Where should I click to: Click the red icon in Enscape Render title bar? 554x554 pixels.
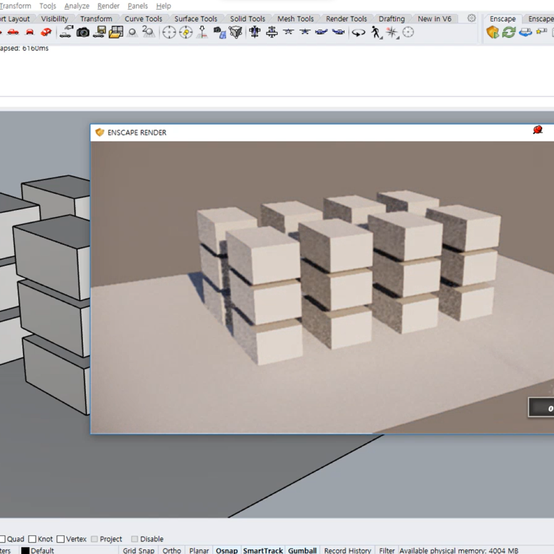point(538,131)
